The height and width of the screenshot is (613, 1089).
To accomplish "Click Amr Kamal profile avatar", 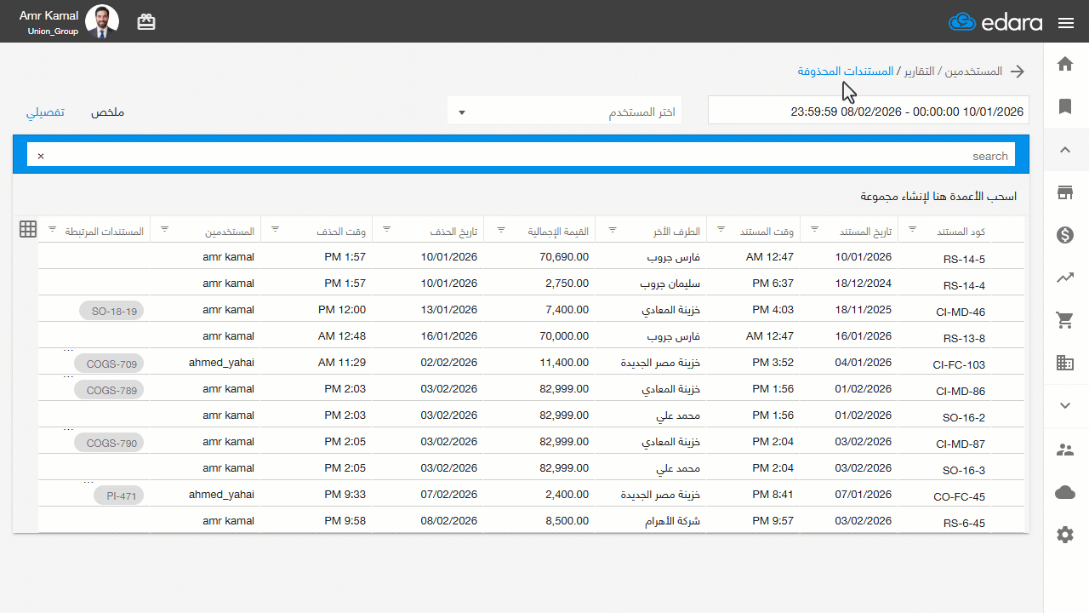I will [102, 22].
